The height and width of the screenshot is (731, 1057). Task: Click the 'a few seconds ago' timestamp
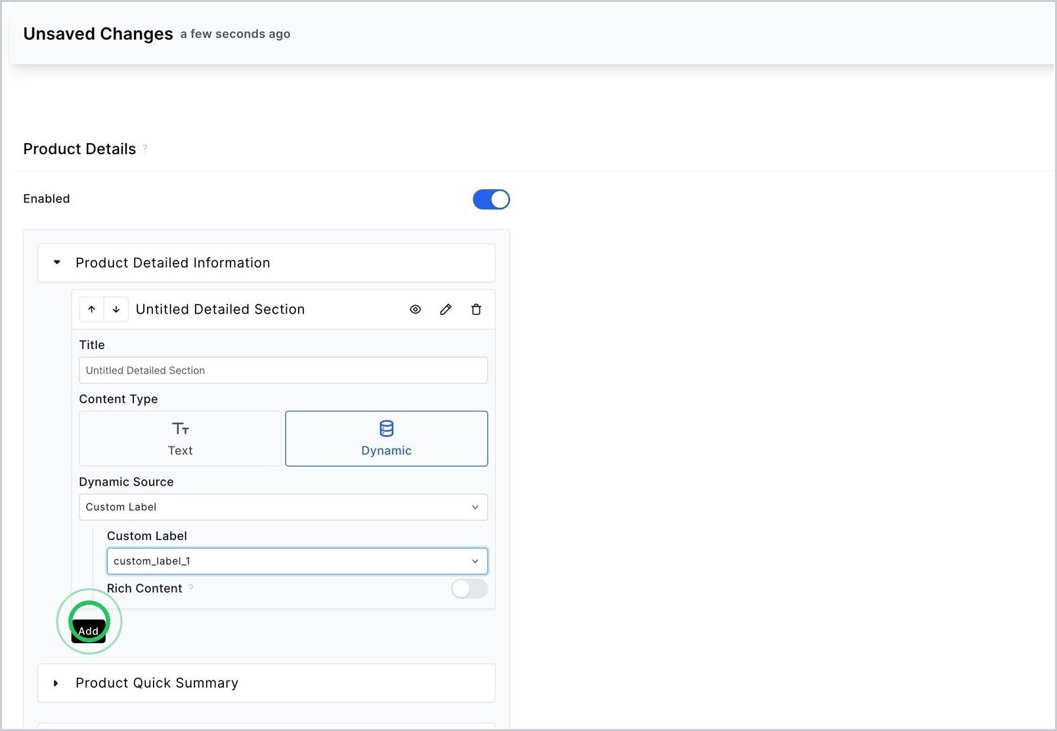point(235,34)
